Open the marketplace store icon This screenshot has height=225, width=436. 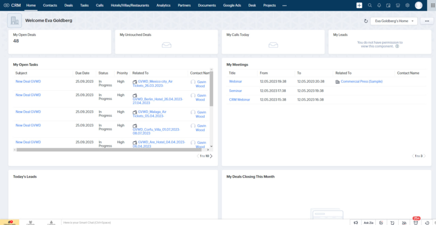(398, 5)
